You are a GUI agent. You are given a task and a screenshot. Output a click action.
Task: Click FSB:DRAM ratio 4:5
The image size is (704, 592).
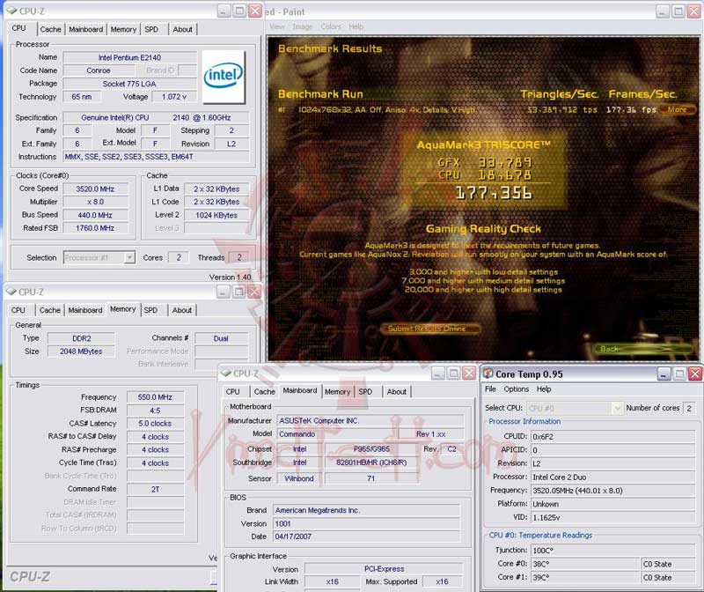pos(155,411)
